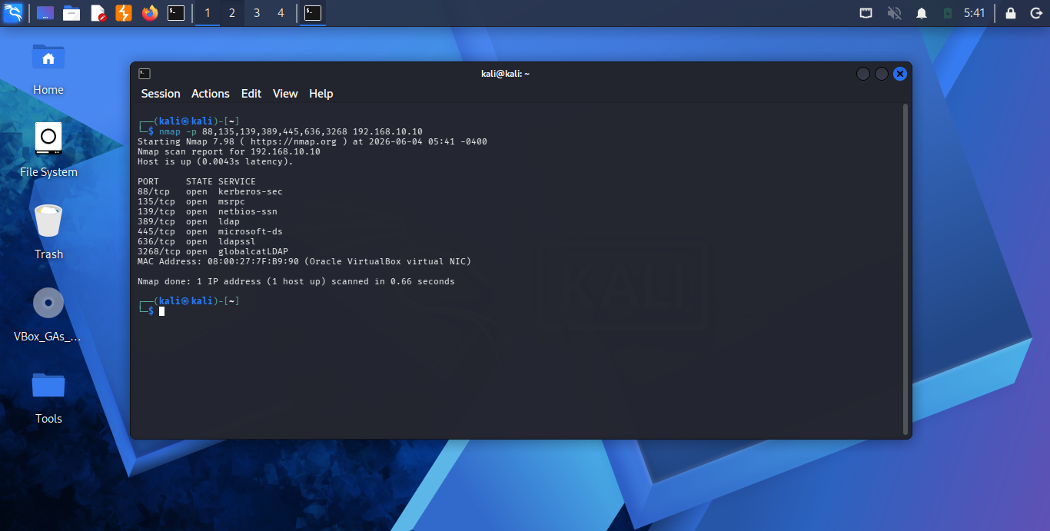This screenshot has height=531, width=1050.
Task: Click the terminal vertical scrollbar
Action: tap(905, 269)
